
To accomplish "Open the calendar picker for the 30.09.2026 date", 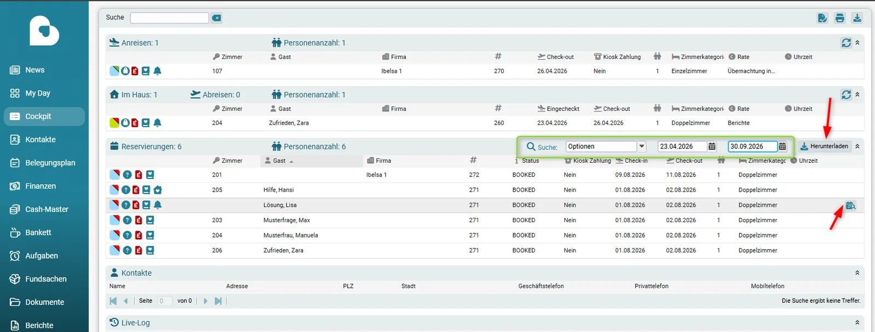I will [783, 146].
